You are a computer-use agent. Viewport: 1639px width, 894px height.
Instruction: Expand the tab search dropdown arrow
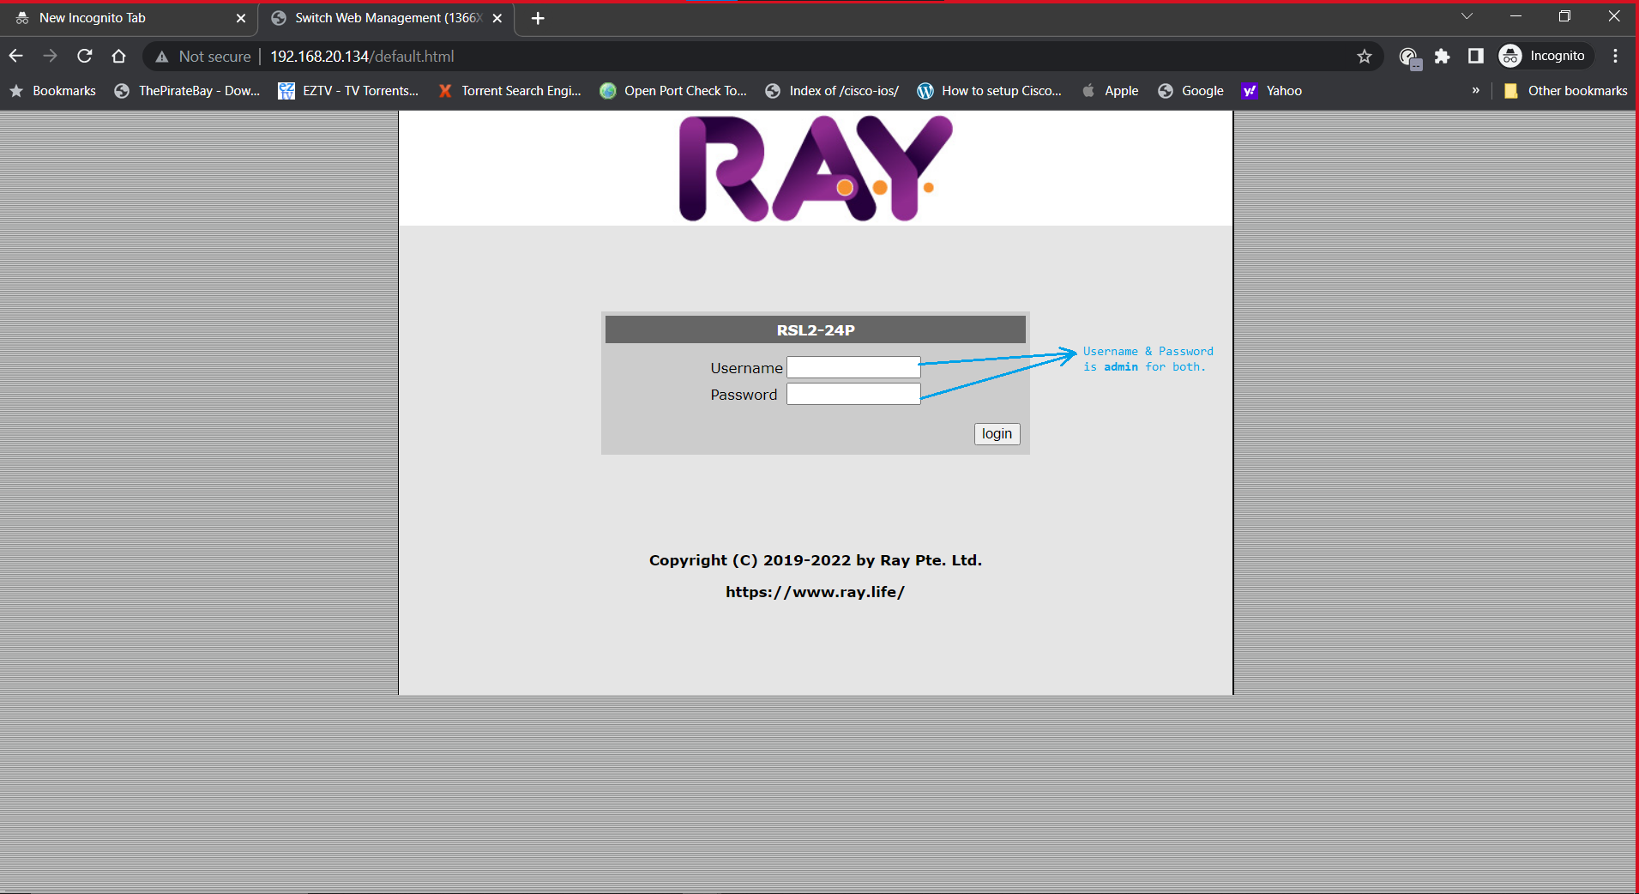pyautogui.click(x=1467, y=16)
